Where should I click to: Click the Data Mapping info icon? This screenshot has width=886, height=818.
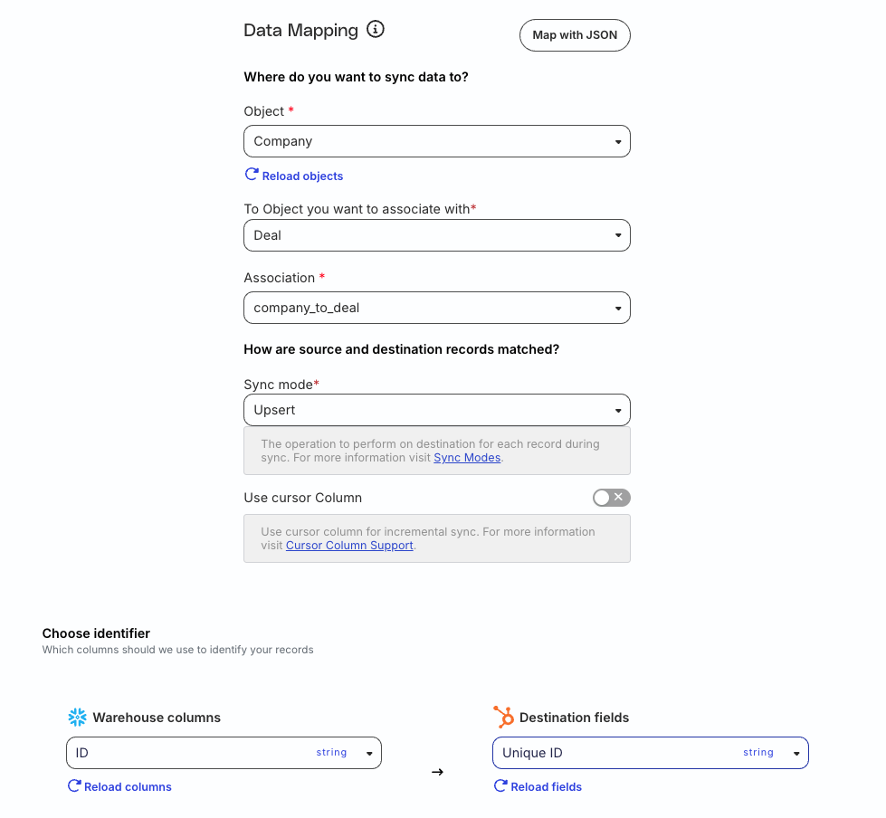coord(376,29)
